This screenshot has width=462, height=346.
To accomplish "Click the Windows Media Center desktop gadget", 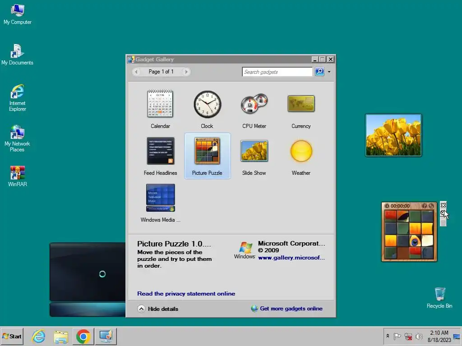I will click(x=88, y=279).
